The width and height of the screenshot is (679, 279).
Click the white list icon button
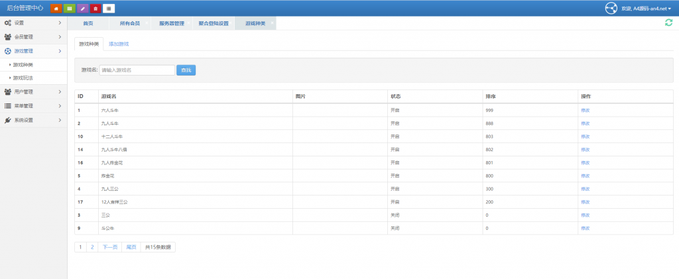click(109, 8)
